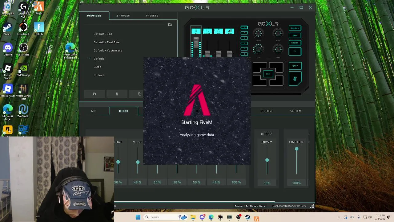Click the sampler Clear button
Image resolution: width=394 pixels, height=222 pixels.
click(268, 74)
